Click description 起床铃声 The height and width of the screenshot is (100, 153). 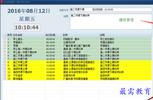105,75
